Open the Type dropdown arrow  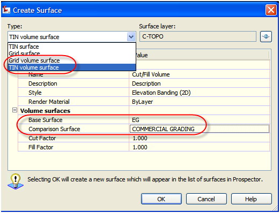click(x=131, y=37)
